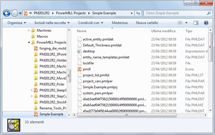Click the greyed Forward navigation arrow
The image size is (215, 135).
[x=15, y=13]
